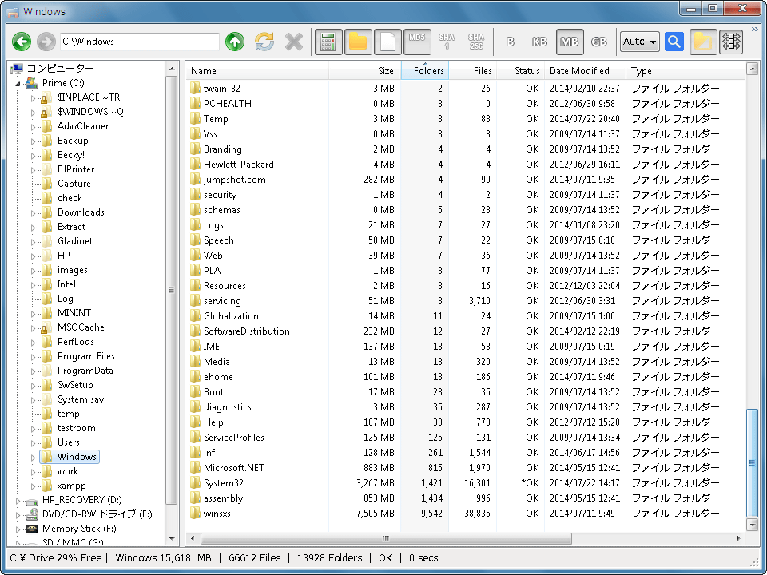The height and width of the screenshot is (575, 767).
Task: Click the film strip toolbar icon
Action: [x=731, y=42]
